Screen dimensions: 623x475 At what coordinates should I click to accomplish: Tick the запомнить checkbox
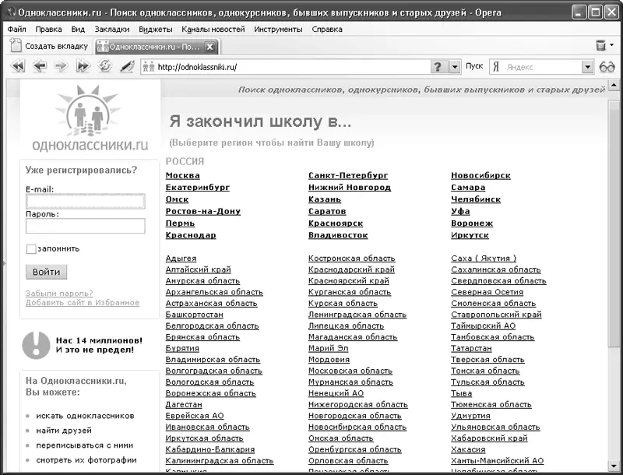[31, 249]
